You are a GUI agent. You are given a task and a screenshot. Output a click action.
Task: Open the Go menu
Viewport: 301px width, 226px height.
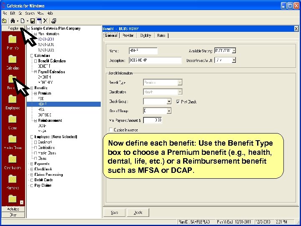(20, 13)
